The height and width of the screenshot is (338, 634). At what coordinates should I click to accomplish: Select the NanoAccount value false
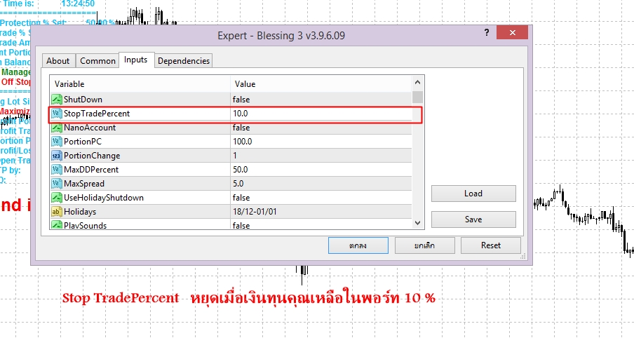241,128
